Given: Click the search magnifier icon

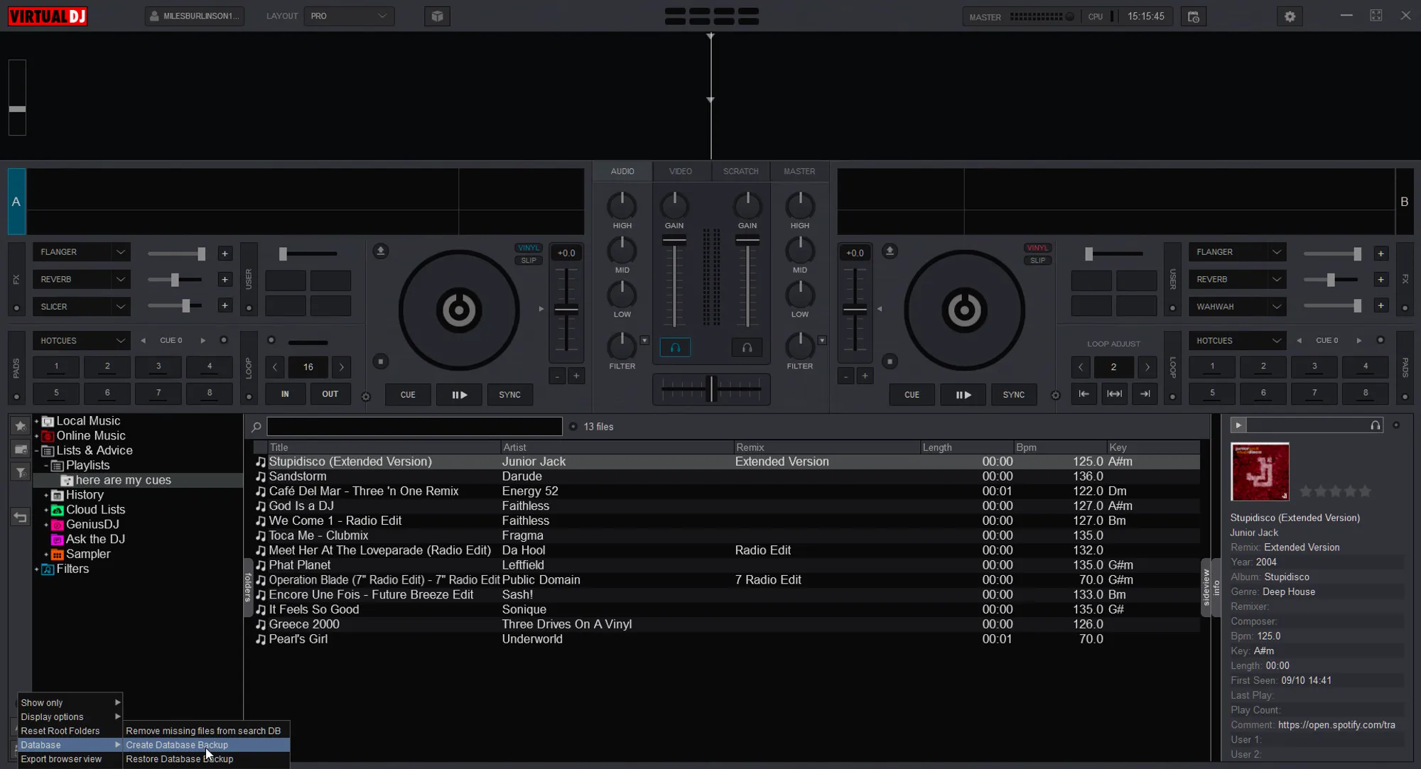Looking at the screenshot, I should click(x=256, y=427).
